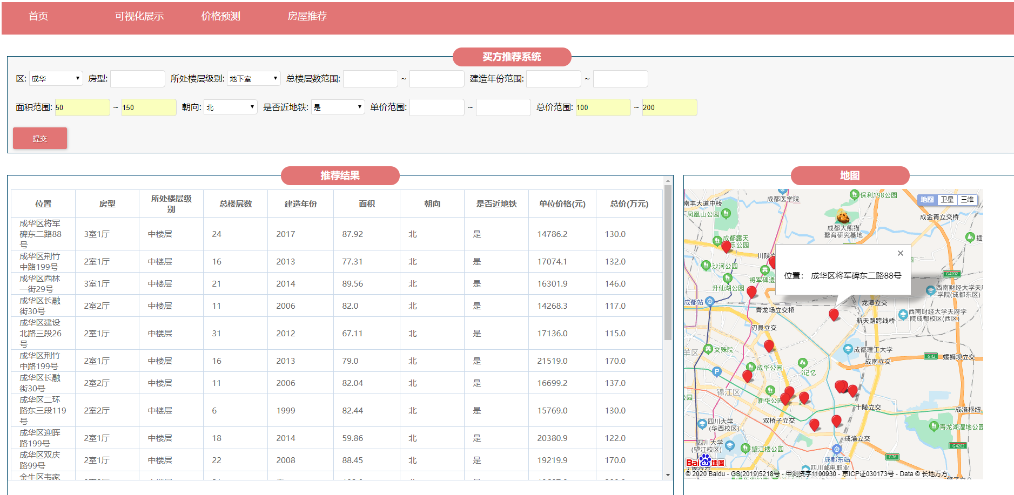Image resolution: width=1014 pixels, height=495 pixels.
Task: Open 房屋推荐 navigation item
Action: [x=307, y=16]
